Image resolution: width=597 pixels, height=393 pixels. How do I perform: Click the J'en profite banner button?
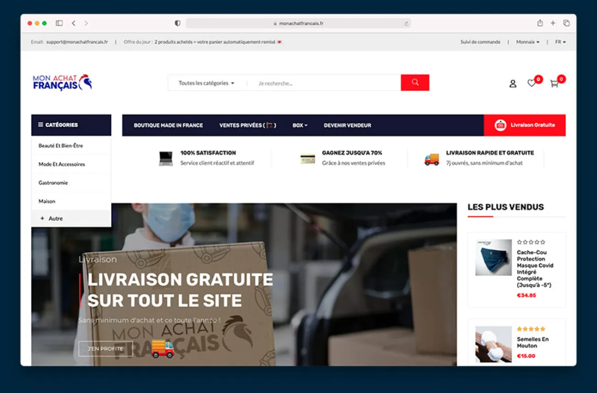click(106, 348)
